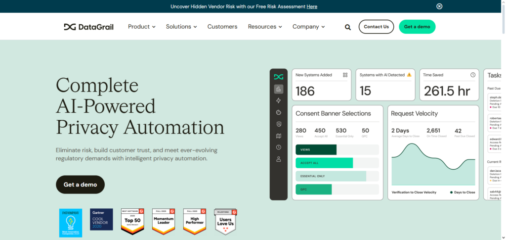Click the Gartner Cool Vendor badge
This screenshot has width=506, height=240.
(x=101, y=219)
